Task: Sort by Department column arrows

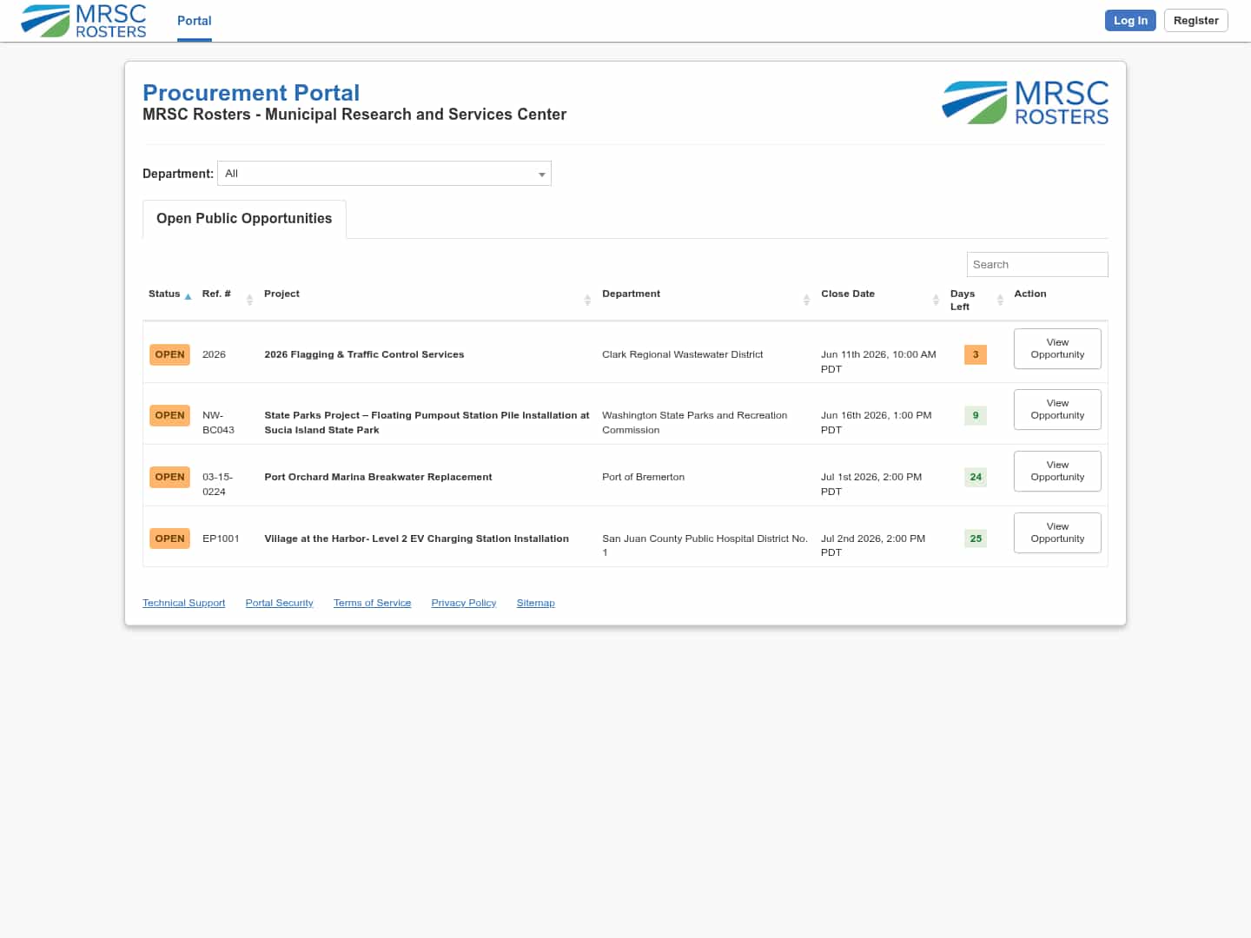Action: pyautogui.click(x=806, y=300)
